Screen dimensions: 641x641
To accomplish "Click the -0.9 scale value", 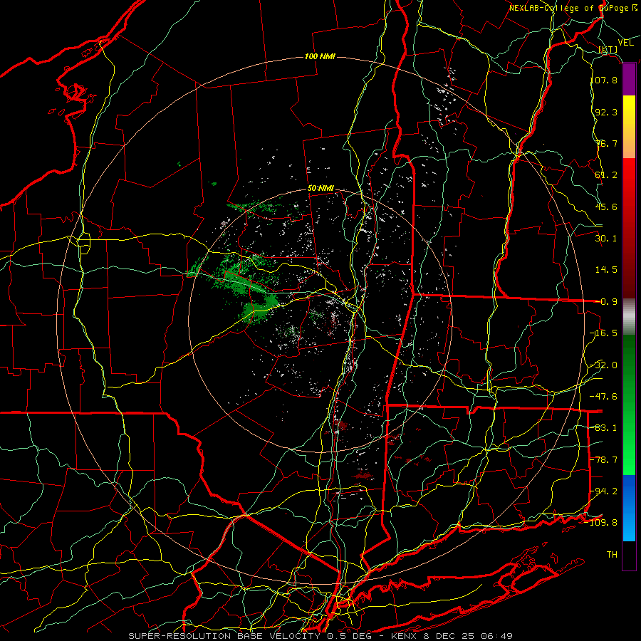I will pos(606,302).
